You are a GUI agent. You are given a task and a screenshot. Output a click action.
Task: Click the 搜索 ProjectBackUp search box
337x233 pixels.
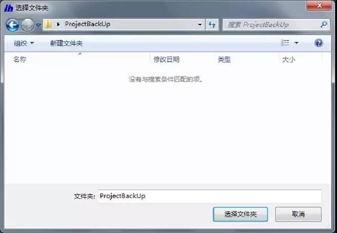point(273,25)
